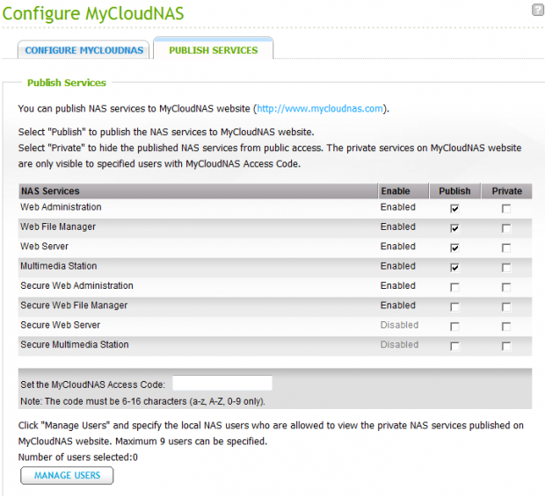Click the NAS Services column header
Viewport: 545px width, 496px height.
(x=198, y=190)
